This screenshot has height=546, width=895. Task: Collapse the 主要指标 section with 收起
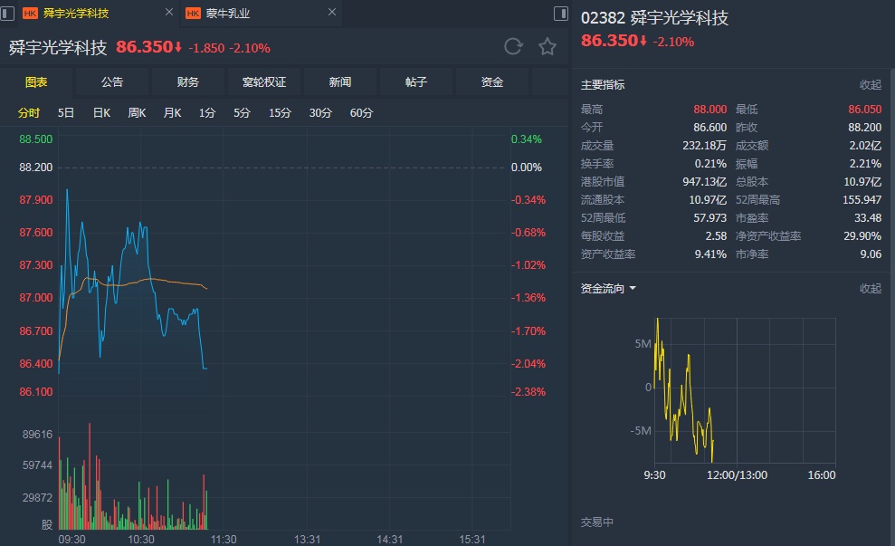[x=870, y=85]
